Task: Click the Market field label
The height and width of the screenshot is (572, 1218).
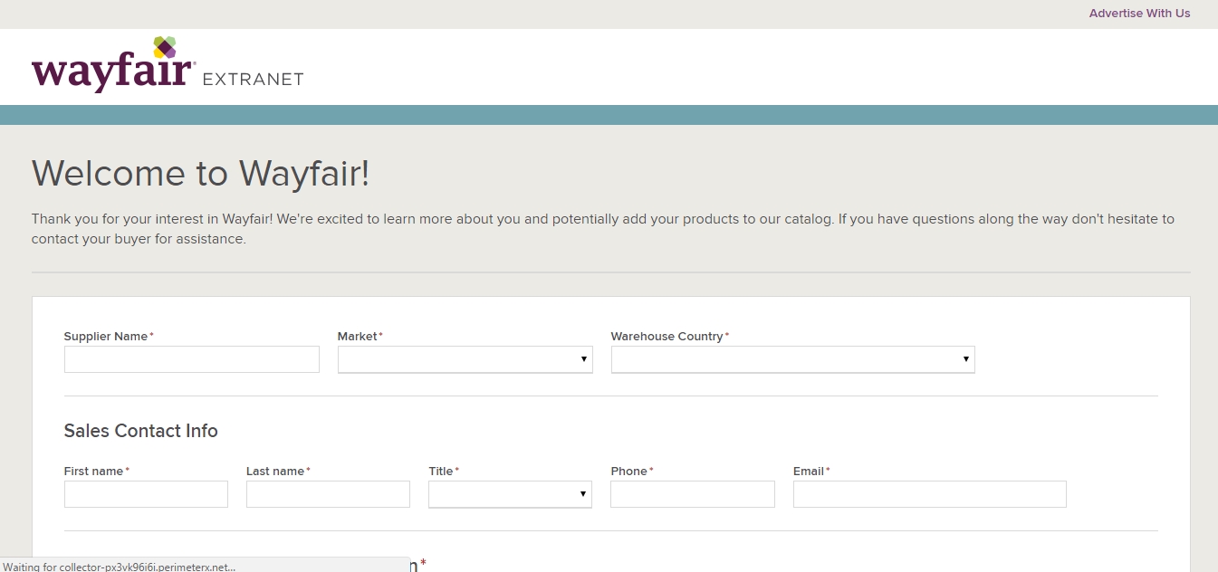Action: 358,337
